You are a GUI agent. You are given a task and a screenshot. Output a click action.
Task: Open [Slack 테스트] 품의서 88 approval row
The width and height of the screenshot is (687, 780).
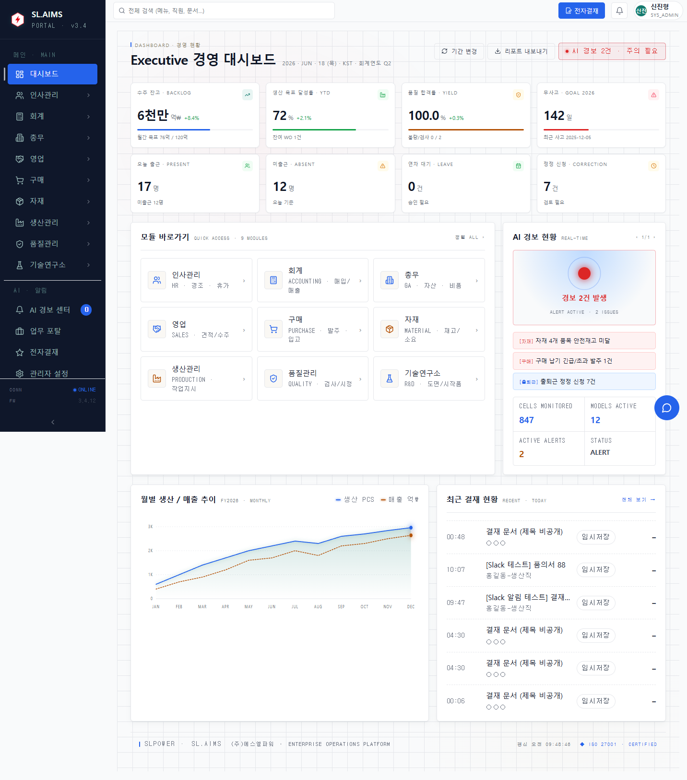pos(551,570)
